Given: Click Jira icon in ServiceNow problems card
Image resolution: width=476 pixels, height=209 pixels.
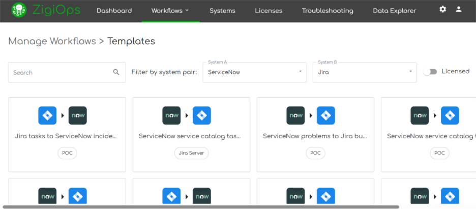Looking at the screenshot, I should coord(326,115).
